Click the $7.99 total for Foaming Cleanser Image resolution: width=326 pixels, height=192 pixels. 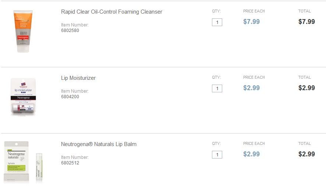[306, 22]
